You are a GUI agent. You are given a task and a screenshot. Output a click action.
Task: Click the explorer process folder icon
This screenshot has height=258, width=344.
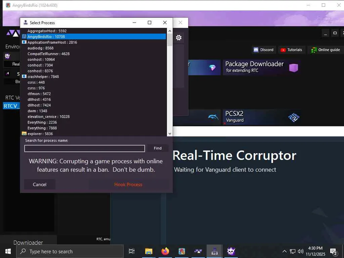tap(24, 134)
